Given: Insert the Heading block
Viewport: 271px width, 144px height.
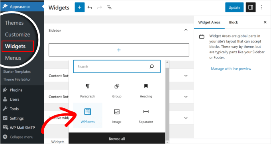Looking at the screenshot, I should 146,90.
